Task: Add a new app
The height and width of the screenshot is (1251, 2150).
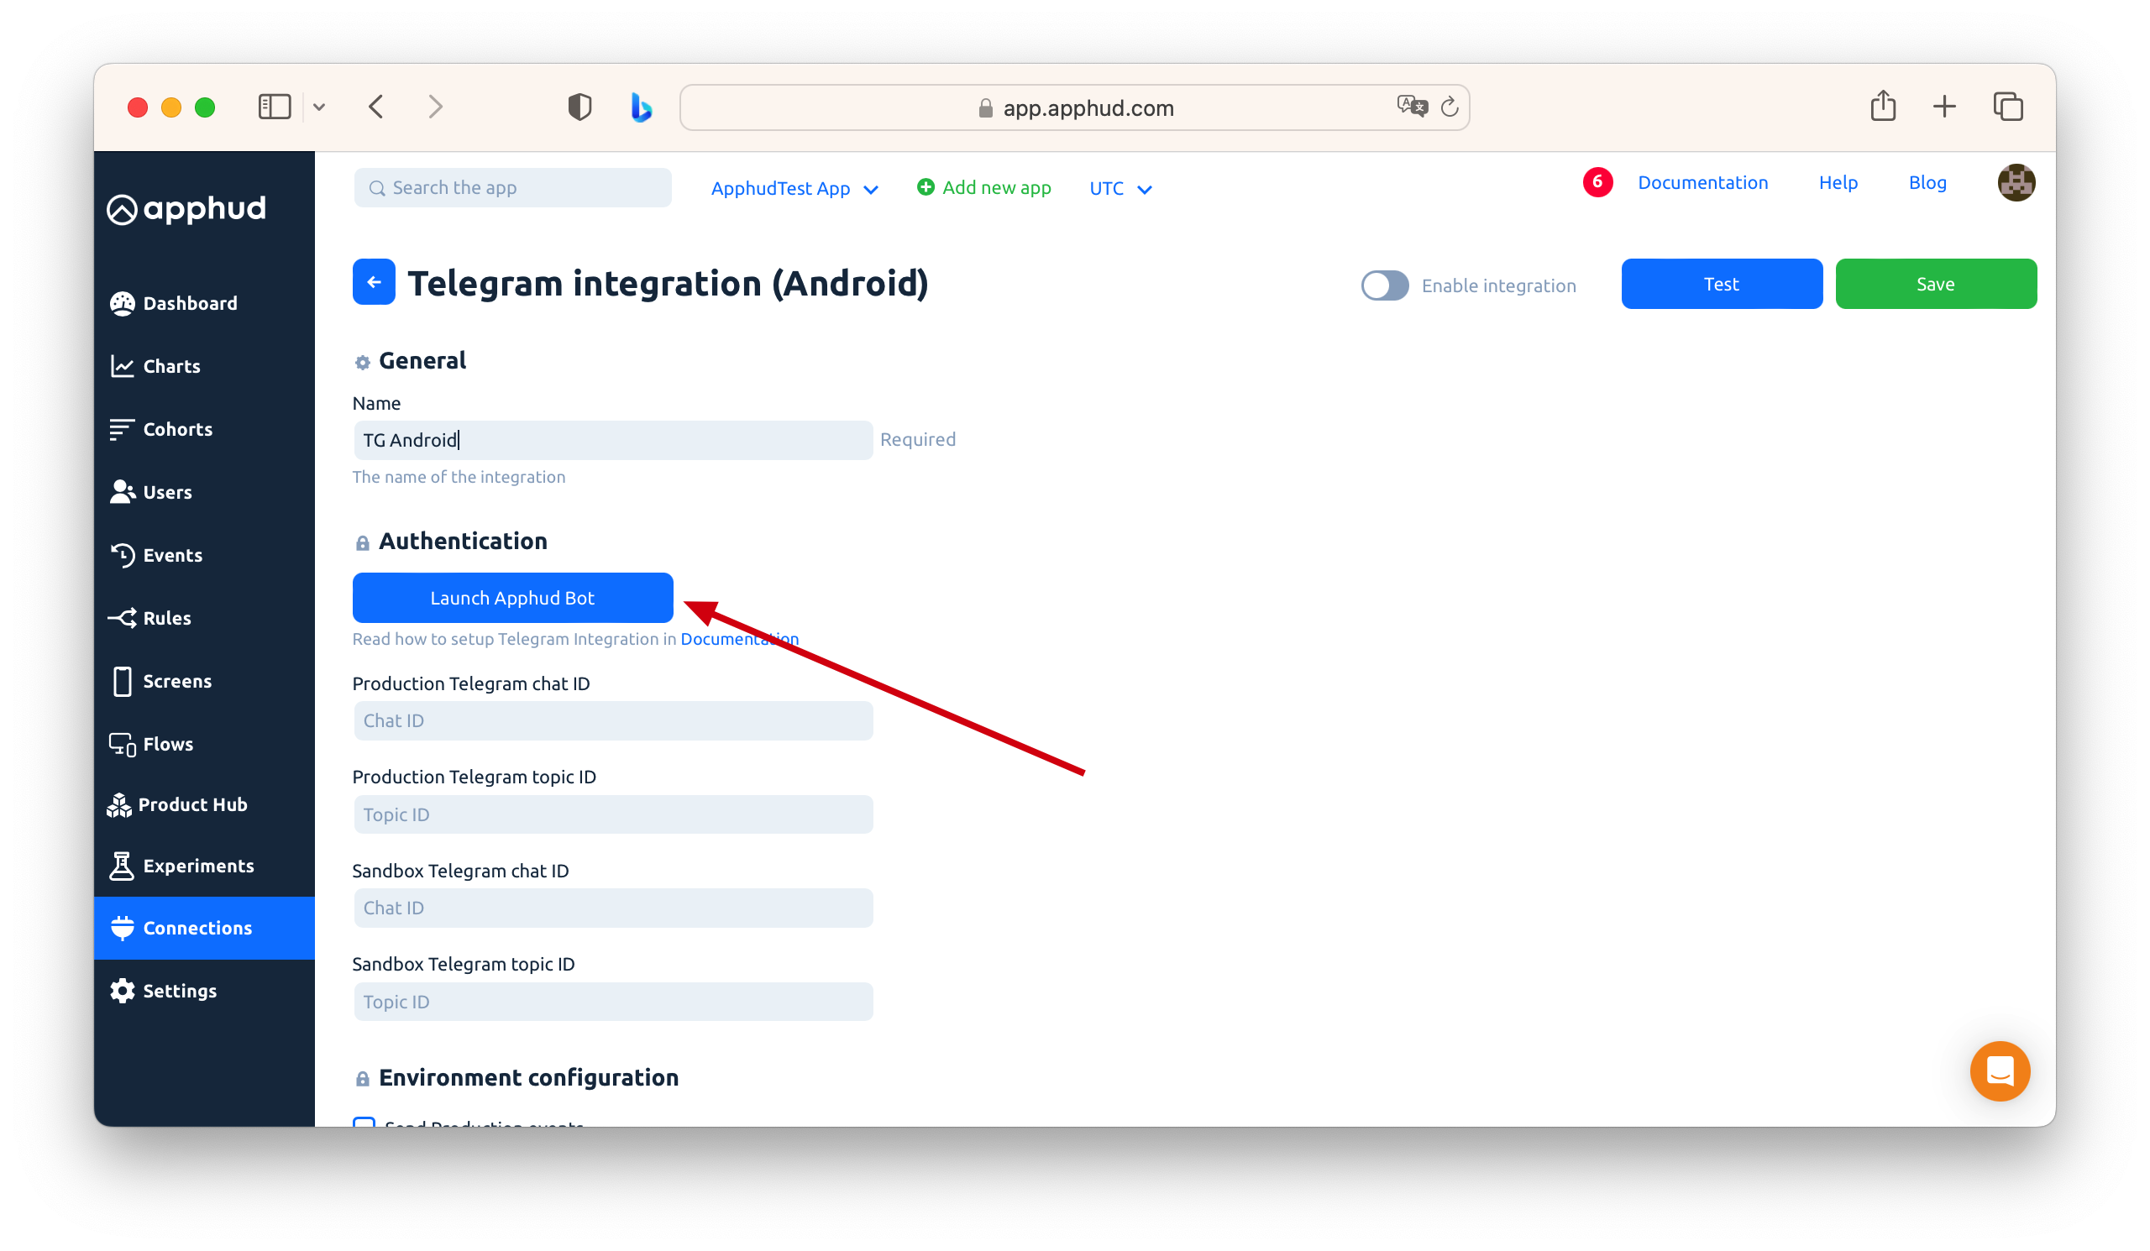Action: pos(983,187)
